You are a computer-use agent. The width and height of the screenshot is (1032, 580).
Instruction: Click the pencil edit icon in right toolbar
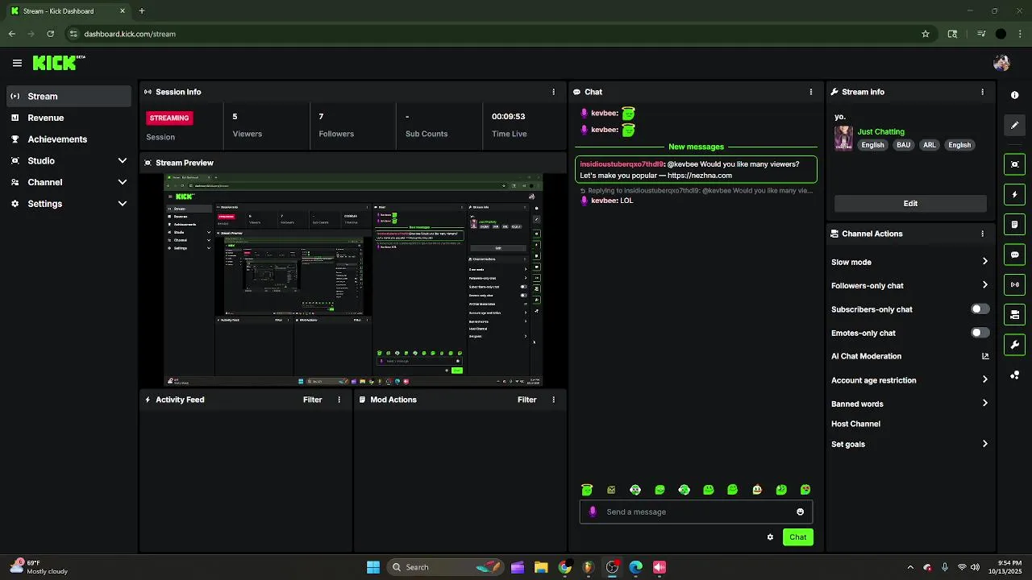coord(1014,125)
